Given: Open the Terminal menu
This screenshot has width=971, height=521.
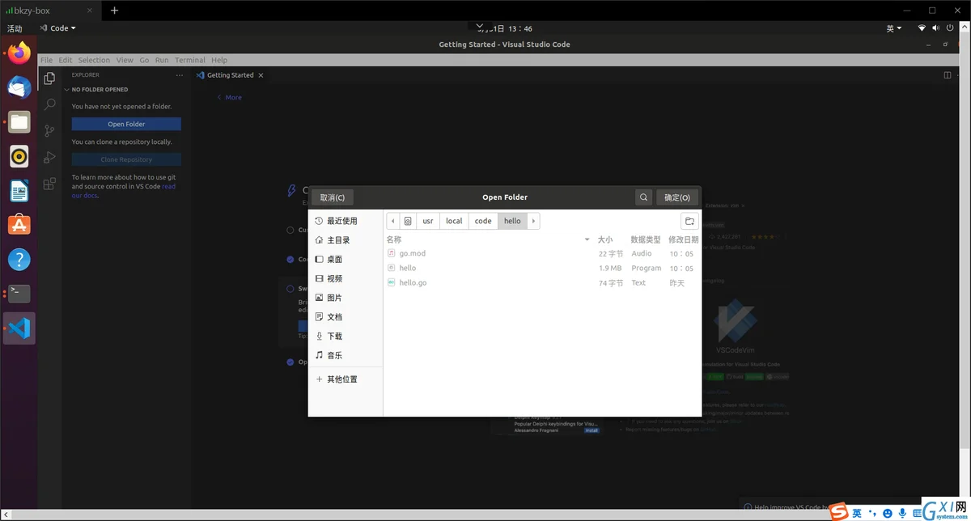Looking at the screenshot, I should coord(190,60).
